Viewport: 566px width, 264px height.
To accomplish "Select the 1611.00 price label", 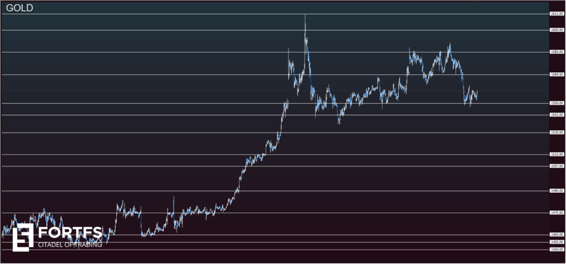I will [x=556, y=14].
